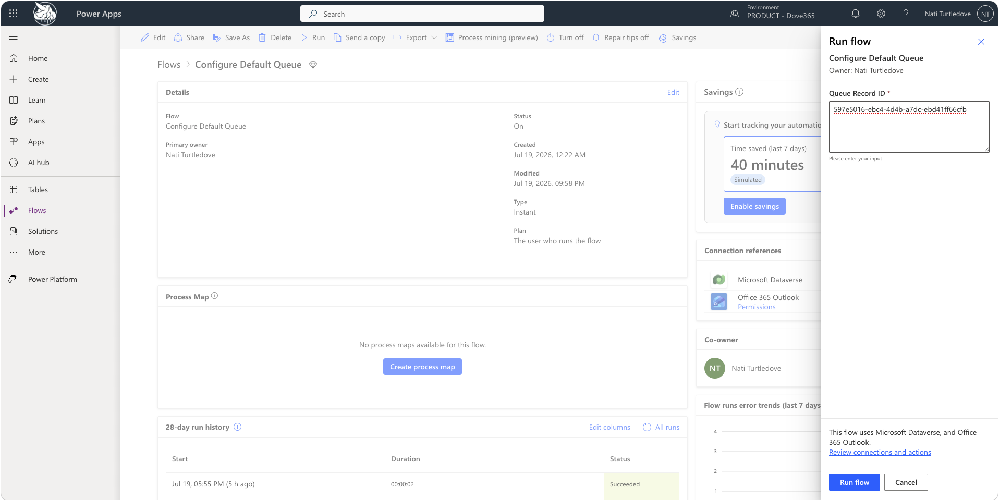Open the help question mark icon

[x=906, y=14]
